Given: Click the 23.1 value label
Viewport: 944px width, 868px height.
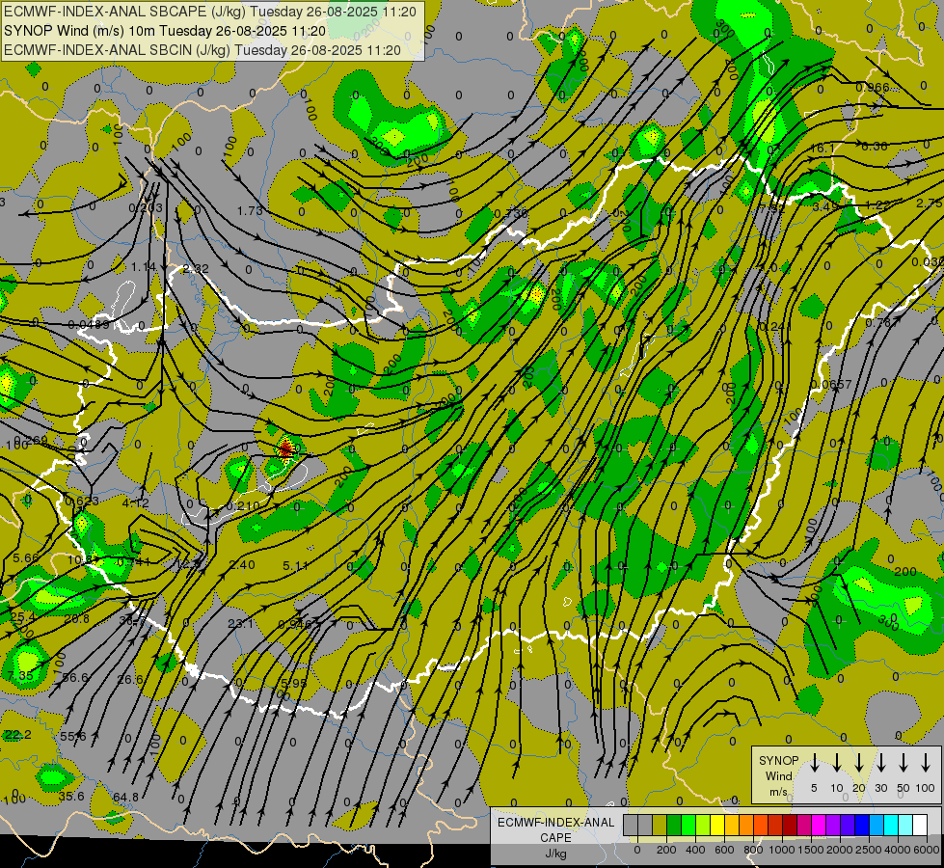Looking at the screenshot, I should pos(241,623).
